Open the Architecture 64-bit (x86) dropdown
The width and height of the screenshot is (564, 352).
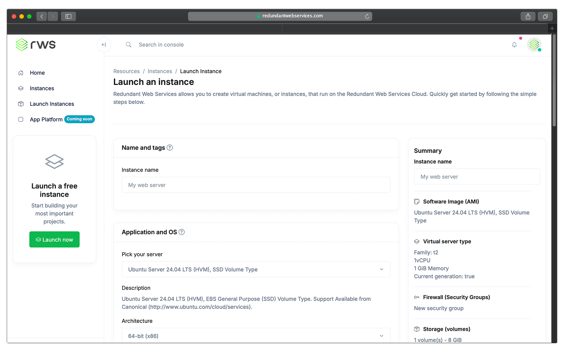pyautogui.click(x=256, y=336)
